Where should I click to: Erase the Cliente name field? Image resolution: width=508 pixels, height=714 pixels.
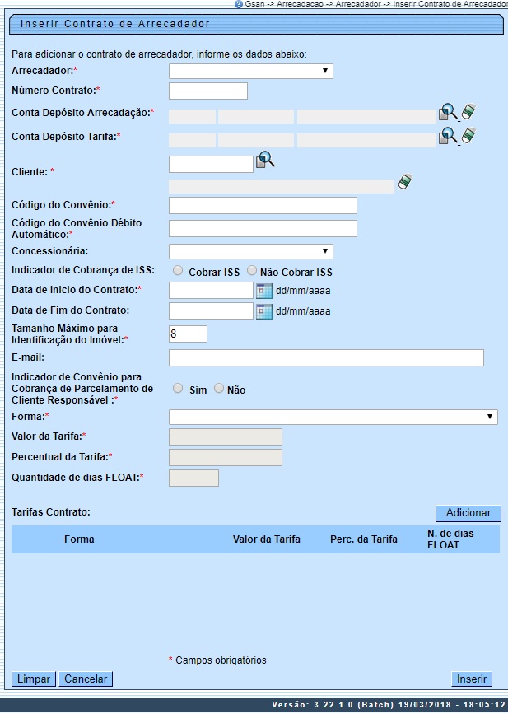(x=405, y=181)
